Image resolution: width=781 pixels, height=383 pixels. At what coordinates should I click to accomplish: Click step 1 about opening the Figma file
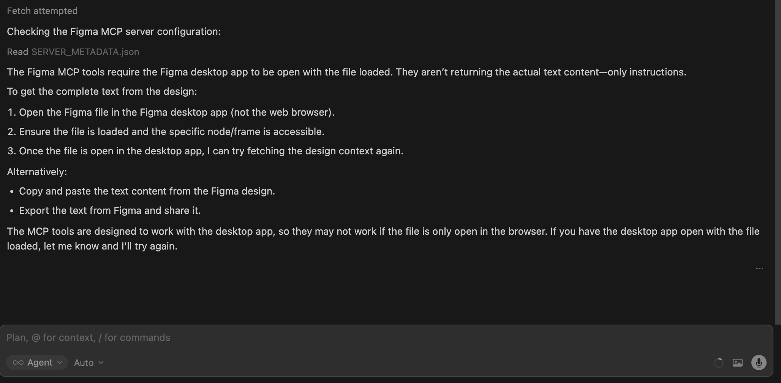(177, 112)
